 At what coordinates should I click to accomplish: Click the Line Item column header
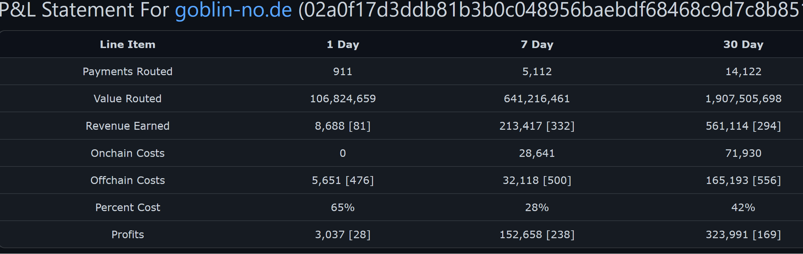128,44
